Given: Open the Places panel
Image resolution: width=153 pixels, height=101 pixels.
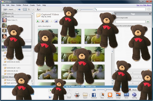Looking at the screenshot, I should point(133,90).
